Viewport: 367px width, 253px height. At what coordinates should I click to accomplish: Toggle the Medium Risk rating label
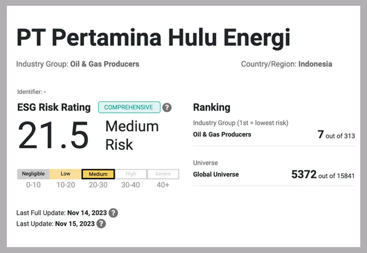(x=131, y=135)
